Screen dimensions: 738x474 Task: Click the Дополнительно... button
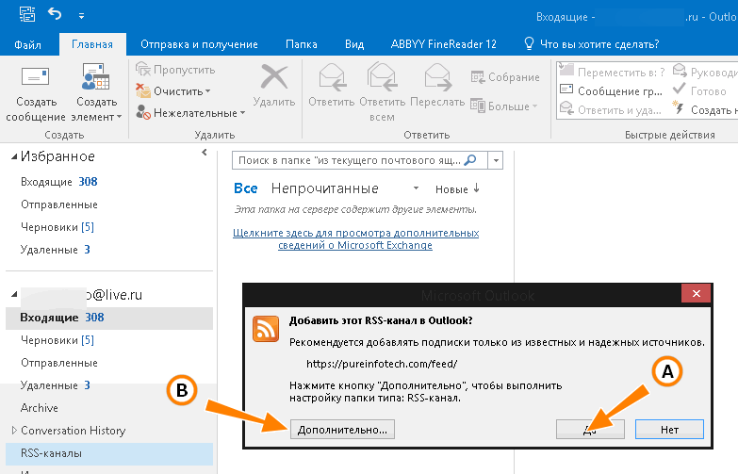point(342,430)
